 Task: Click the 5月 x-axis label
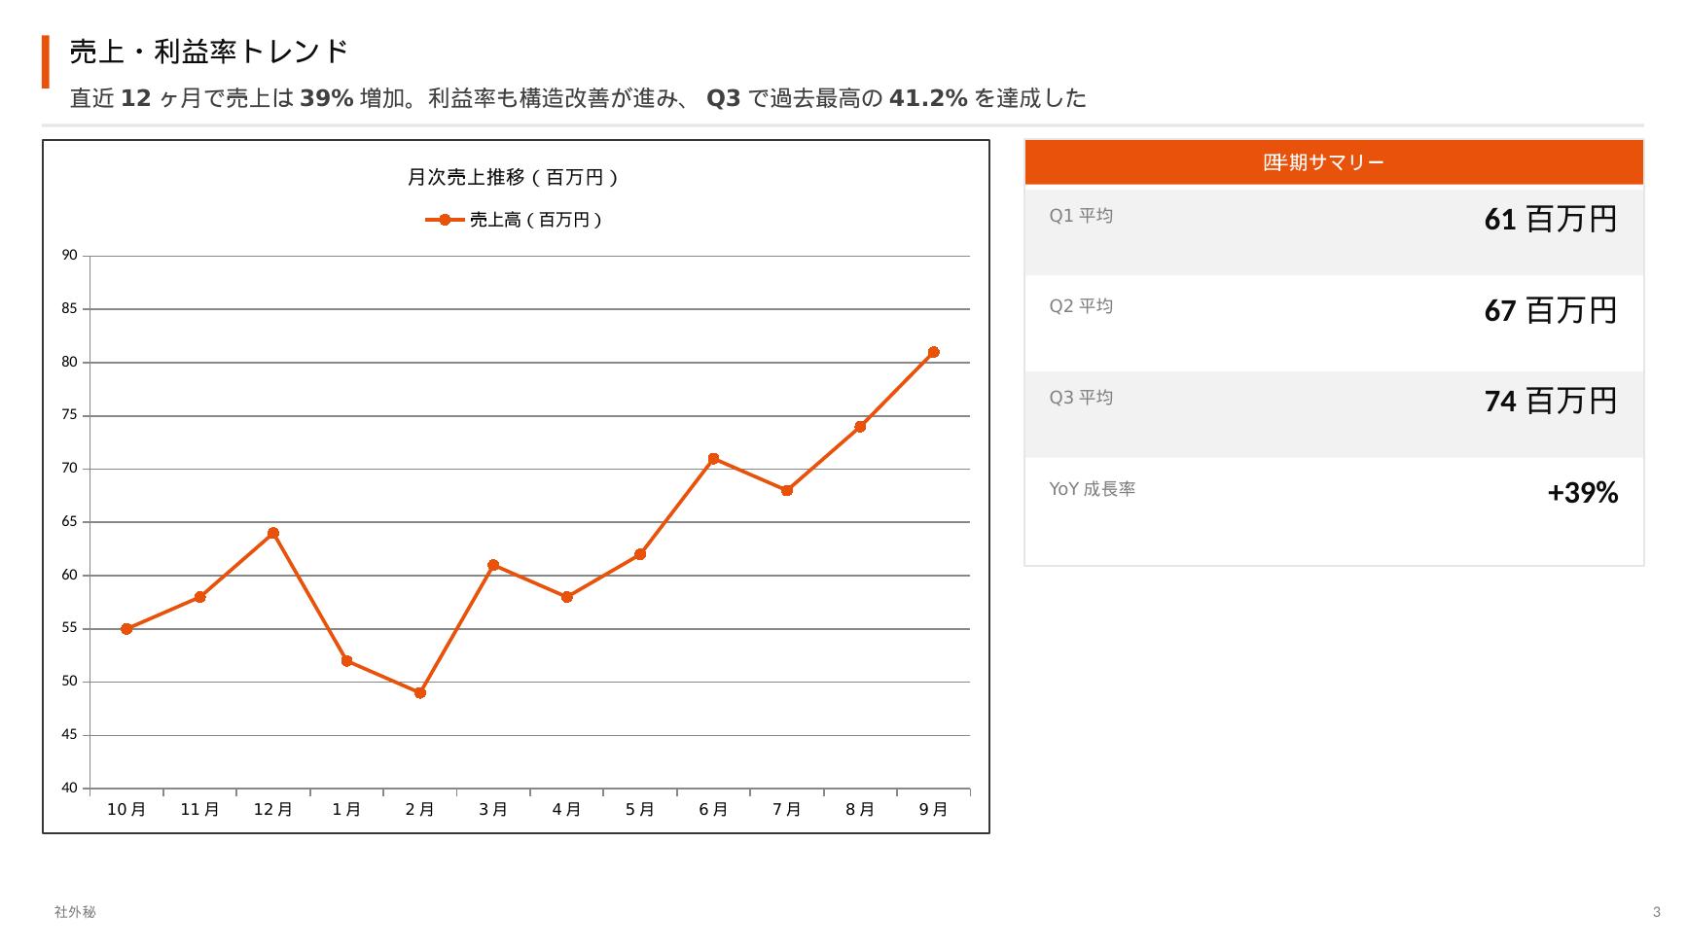click(x=639, y=809)
